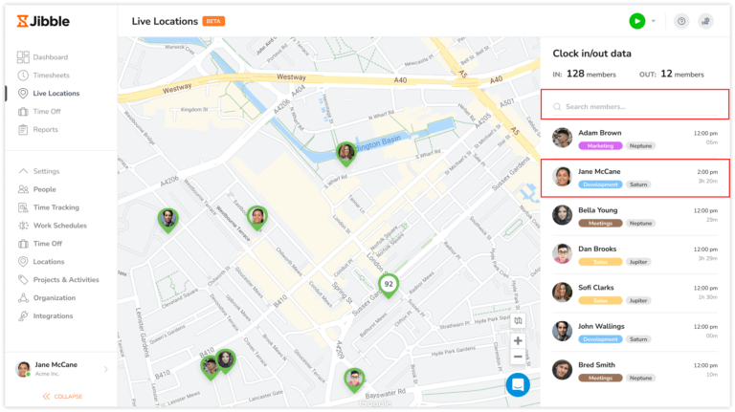Collapse the Settings section chevron

coord(23,171)
